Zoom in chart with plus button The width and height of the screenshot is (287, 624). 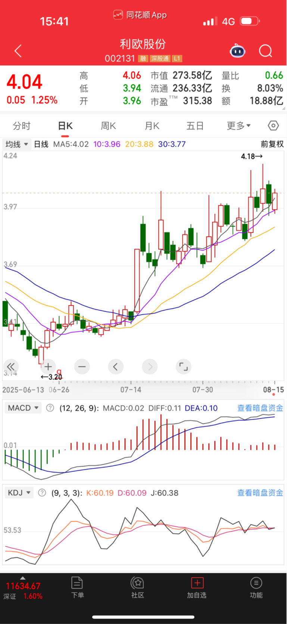[x=48, y=367]
